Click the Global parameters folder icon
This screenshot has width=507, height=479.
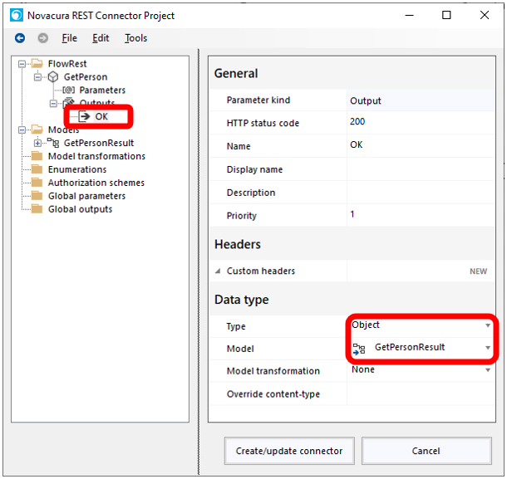pyautogui.click(x=37, y=196)
